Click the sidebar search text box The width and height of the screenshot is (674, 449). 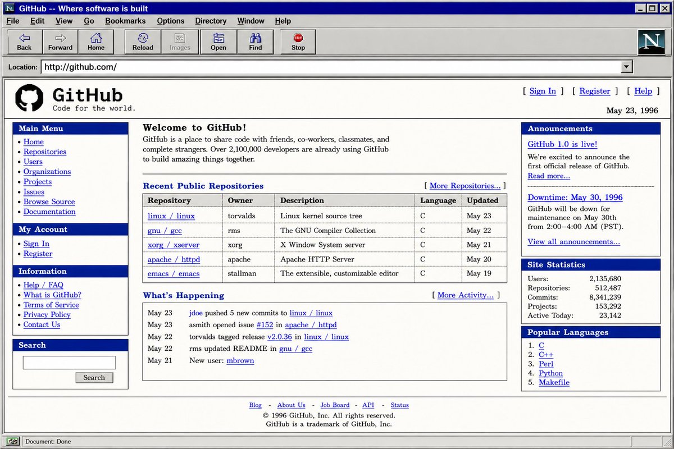click(x=69, y=363)
